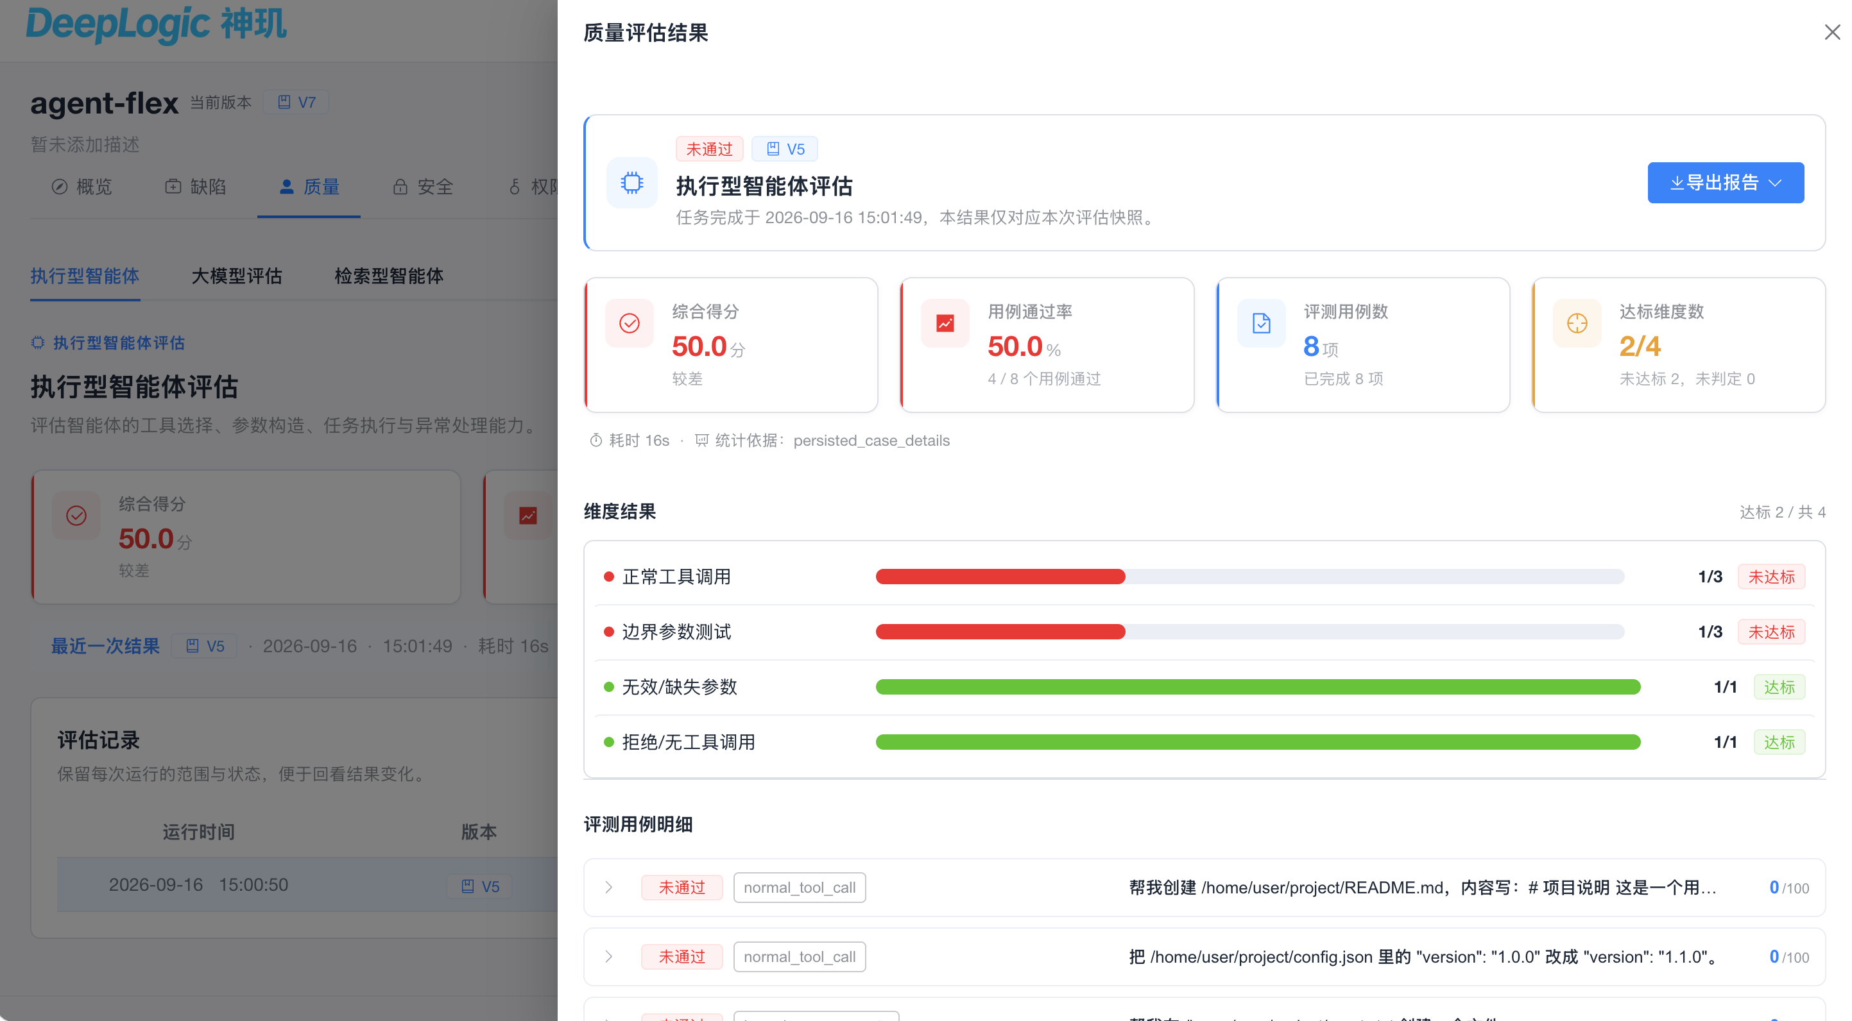The height and width of the screenshot is (1021, 1852).
Task: Select the 检索型智能体 sub-tab
Action: (389, 276)
